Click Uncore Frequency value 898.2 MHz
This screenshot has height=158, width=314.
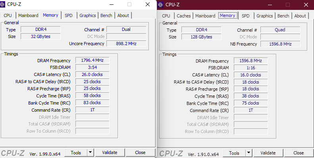(126, 44)
